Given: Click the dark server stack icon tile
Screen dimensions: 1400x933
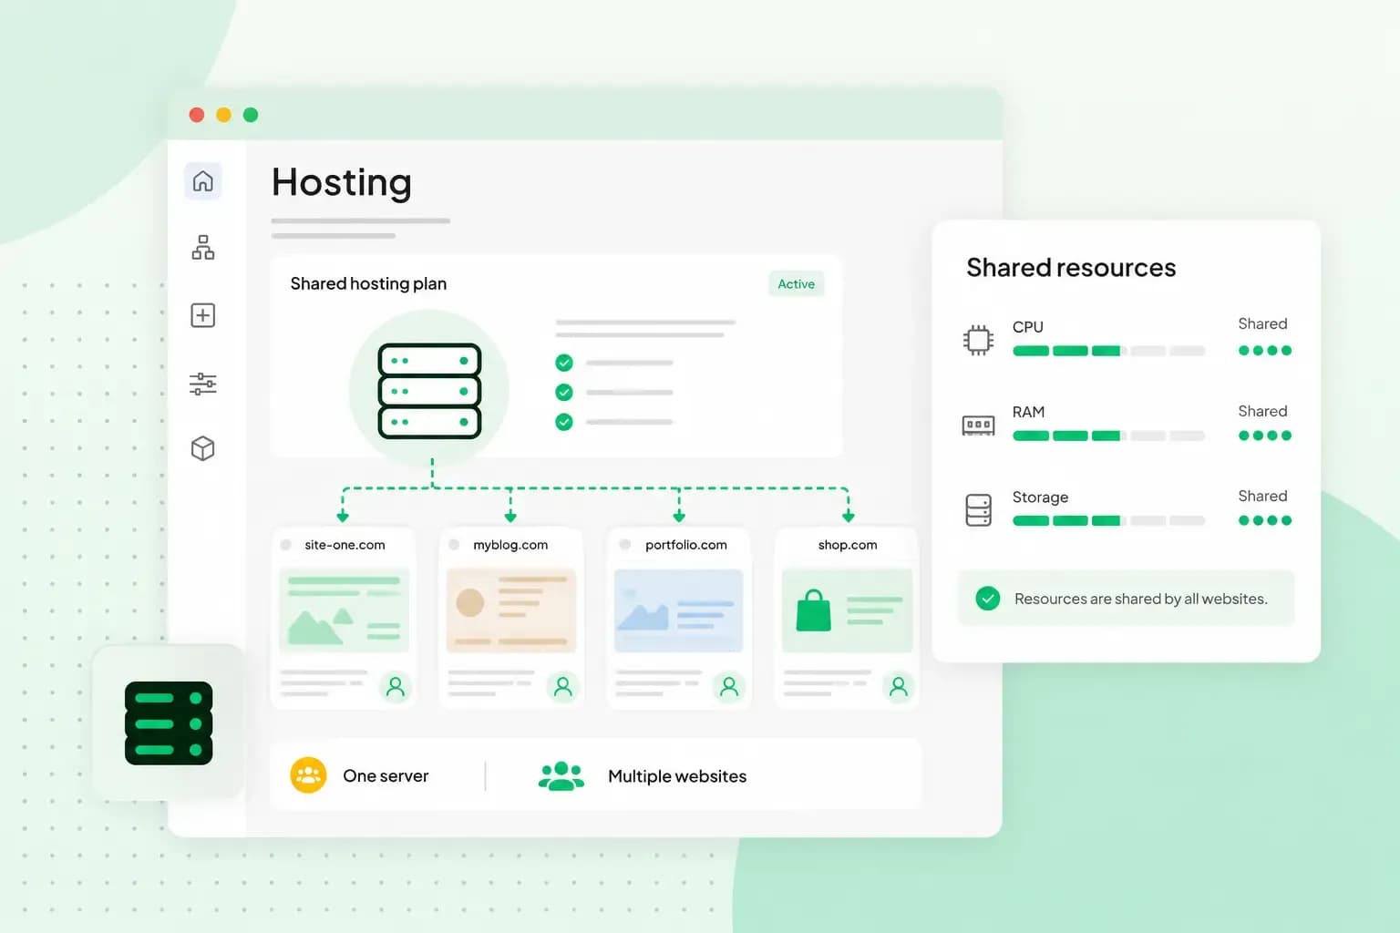Looking at the screenshot, I should [x=169, y=723].
